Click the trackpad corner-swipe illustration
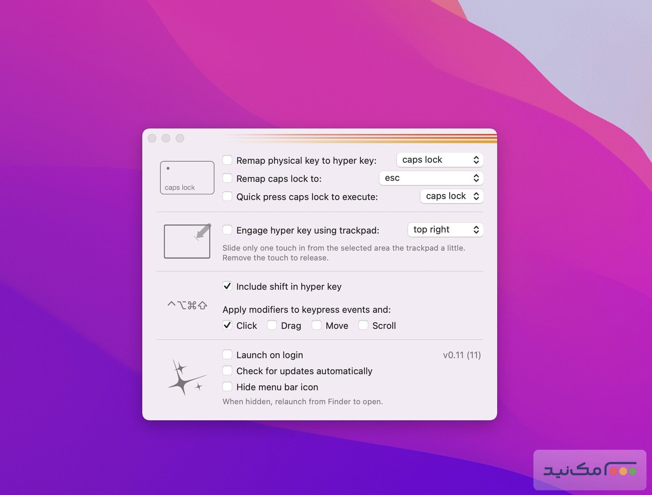This screenshot has height=495, width=652. (187, 241)
